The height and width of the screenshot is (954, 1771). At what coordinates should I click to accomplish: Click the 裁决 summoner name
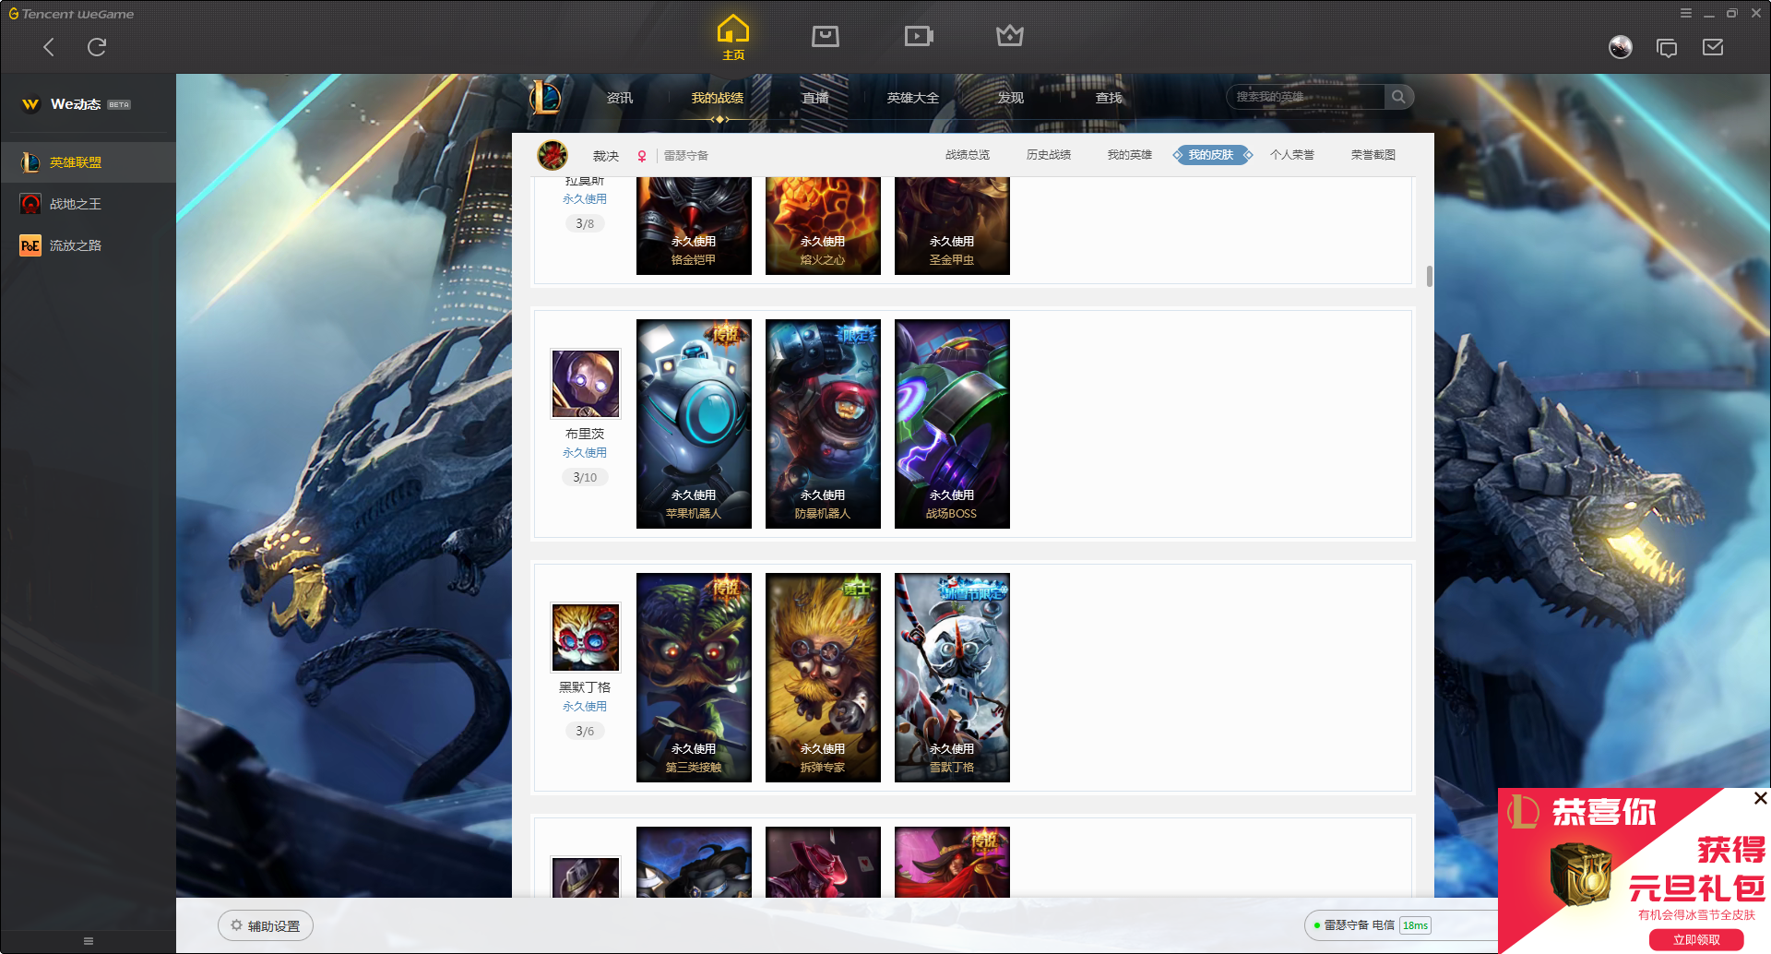tap(606, 156)
